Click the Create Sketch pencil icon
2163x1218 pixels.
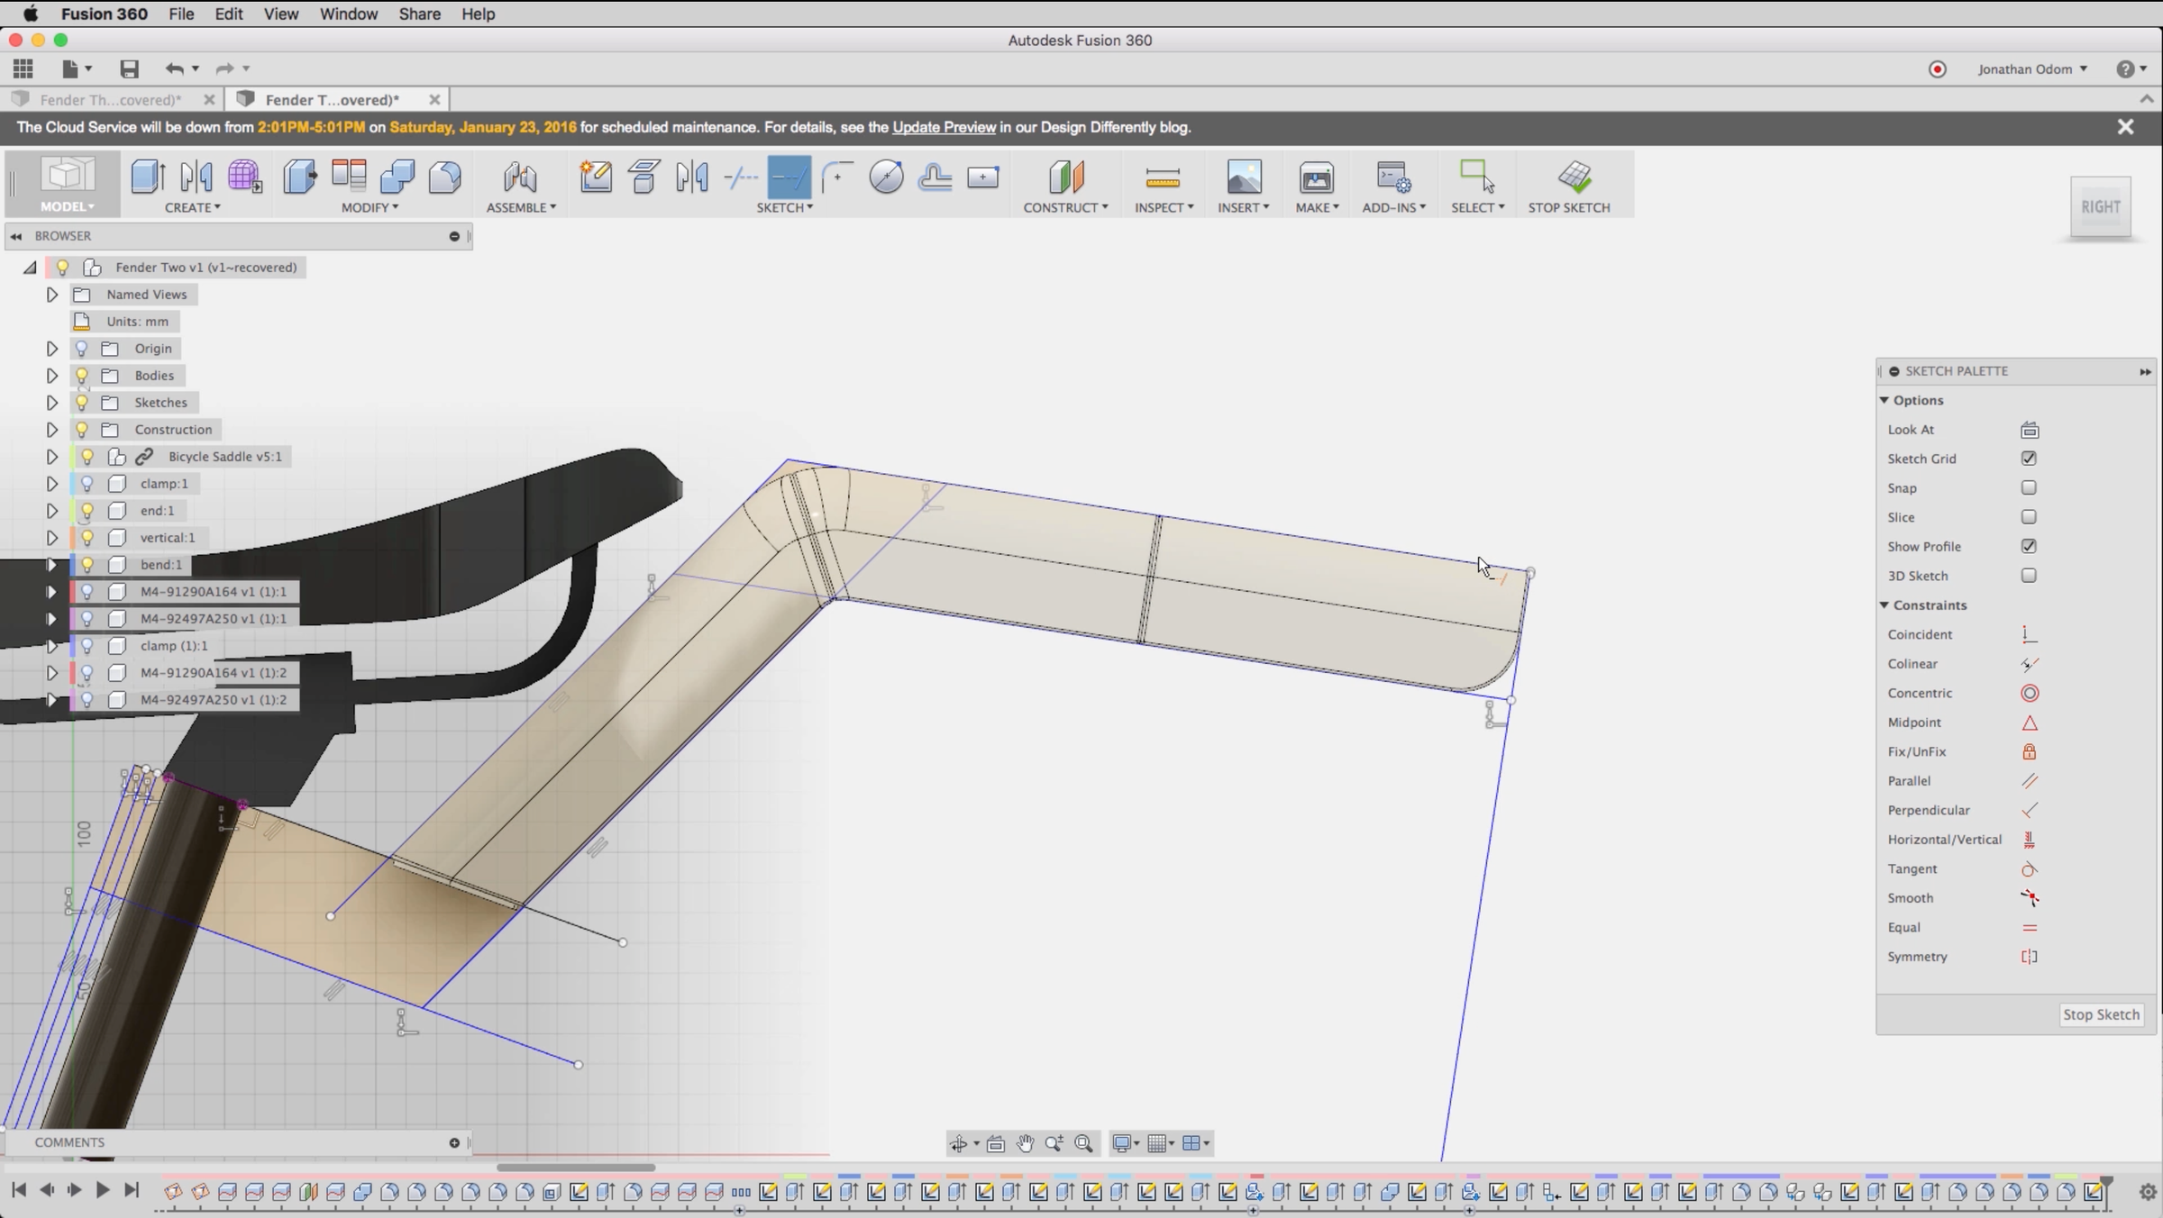[596, 177]
